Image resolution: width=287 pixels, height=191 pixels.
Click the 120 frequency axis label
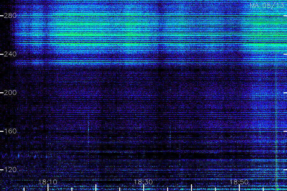pyautogui.click(x=10, y=170)
